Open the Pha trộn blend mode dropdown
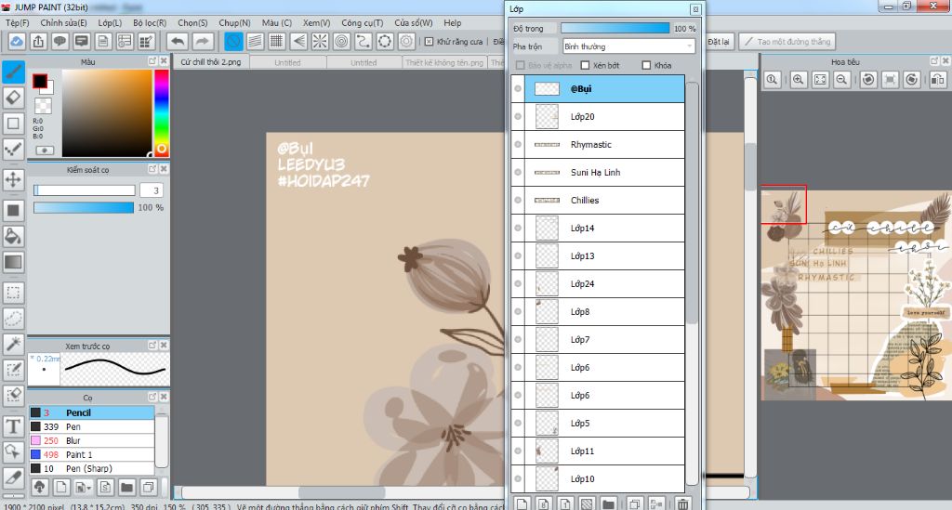 [628, 46]
